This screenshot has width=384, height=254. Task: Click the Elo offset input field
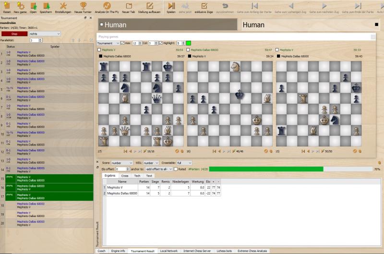pos(121,169)
